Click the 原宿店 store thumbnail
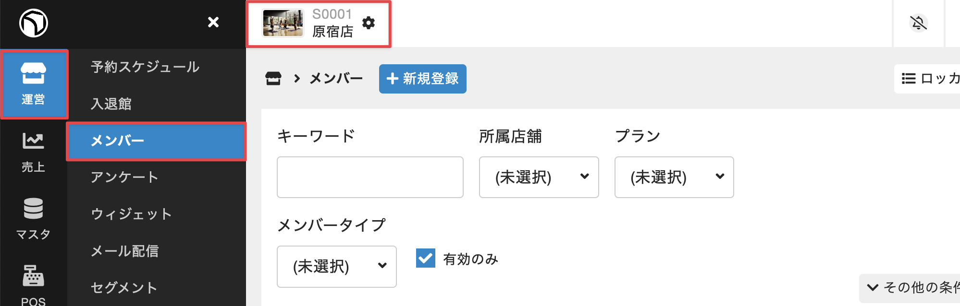960x306 pixels. pos(283,23)
